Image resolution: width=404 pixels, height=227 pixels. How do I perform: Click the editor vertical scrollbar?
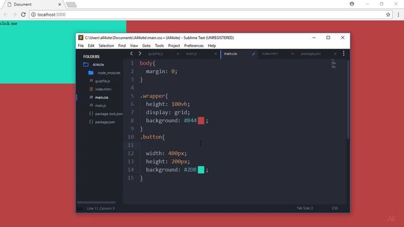(x=348, y=100)
